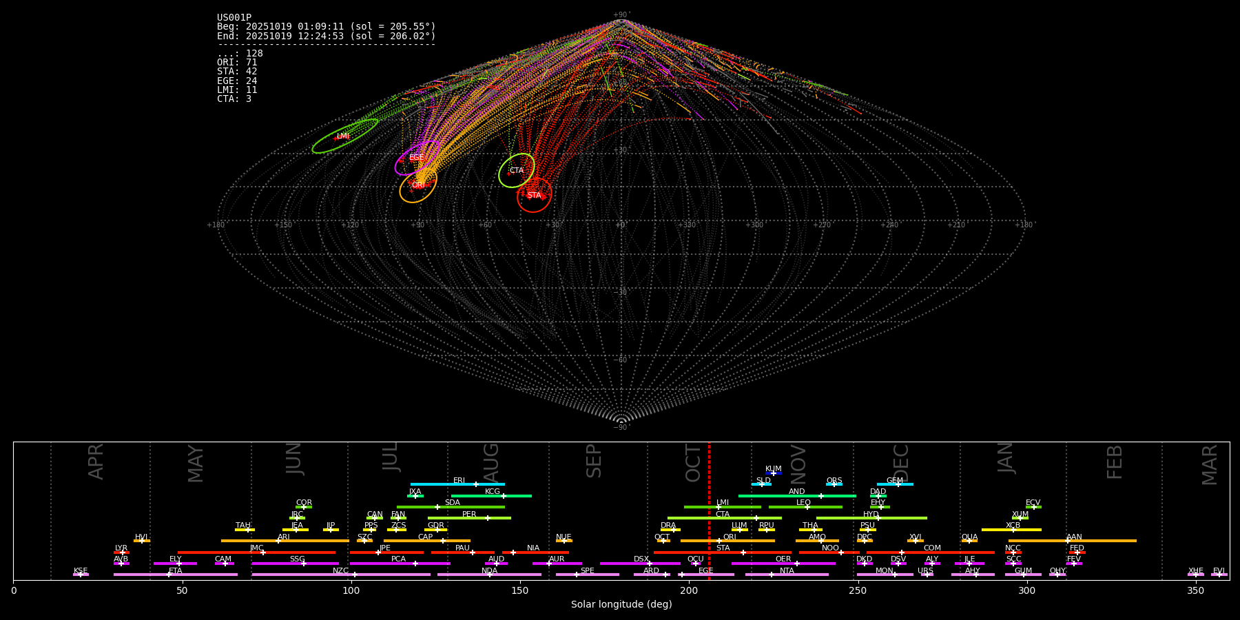This screenshot has width=1240, height=620.
Task: Click the ORS shower label in timeline
Action: [x=834, y=480]
